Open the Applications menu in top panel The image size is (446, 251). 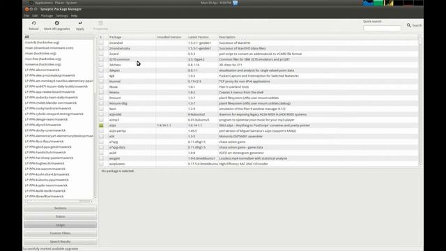[44, 3]
